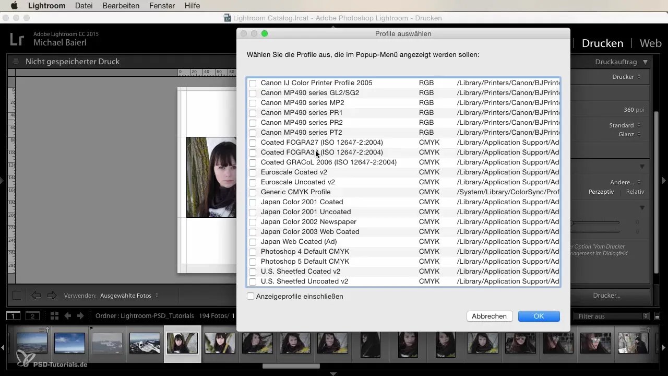Select the first landscape thumbnail in filmstrip

pos(32,344)
